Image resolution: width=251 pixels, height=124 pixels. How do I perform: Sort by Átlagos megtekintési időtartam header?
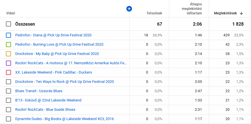pos(191,9)
